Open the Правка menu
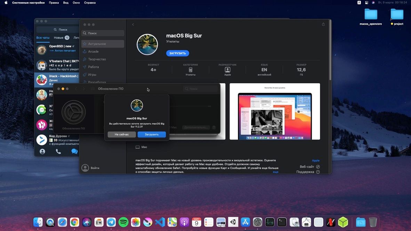Viewport: 411px width, 231px height. click(x=54, y=3)
